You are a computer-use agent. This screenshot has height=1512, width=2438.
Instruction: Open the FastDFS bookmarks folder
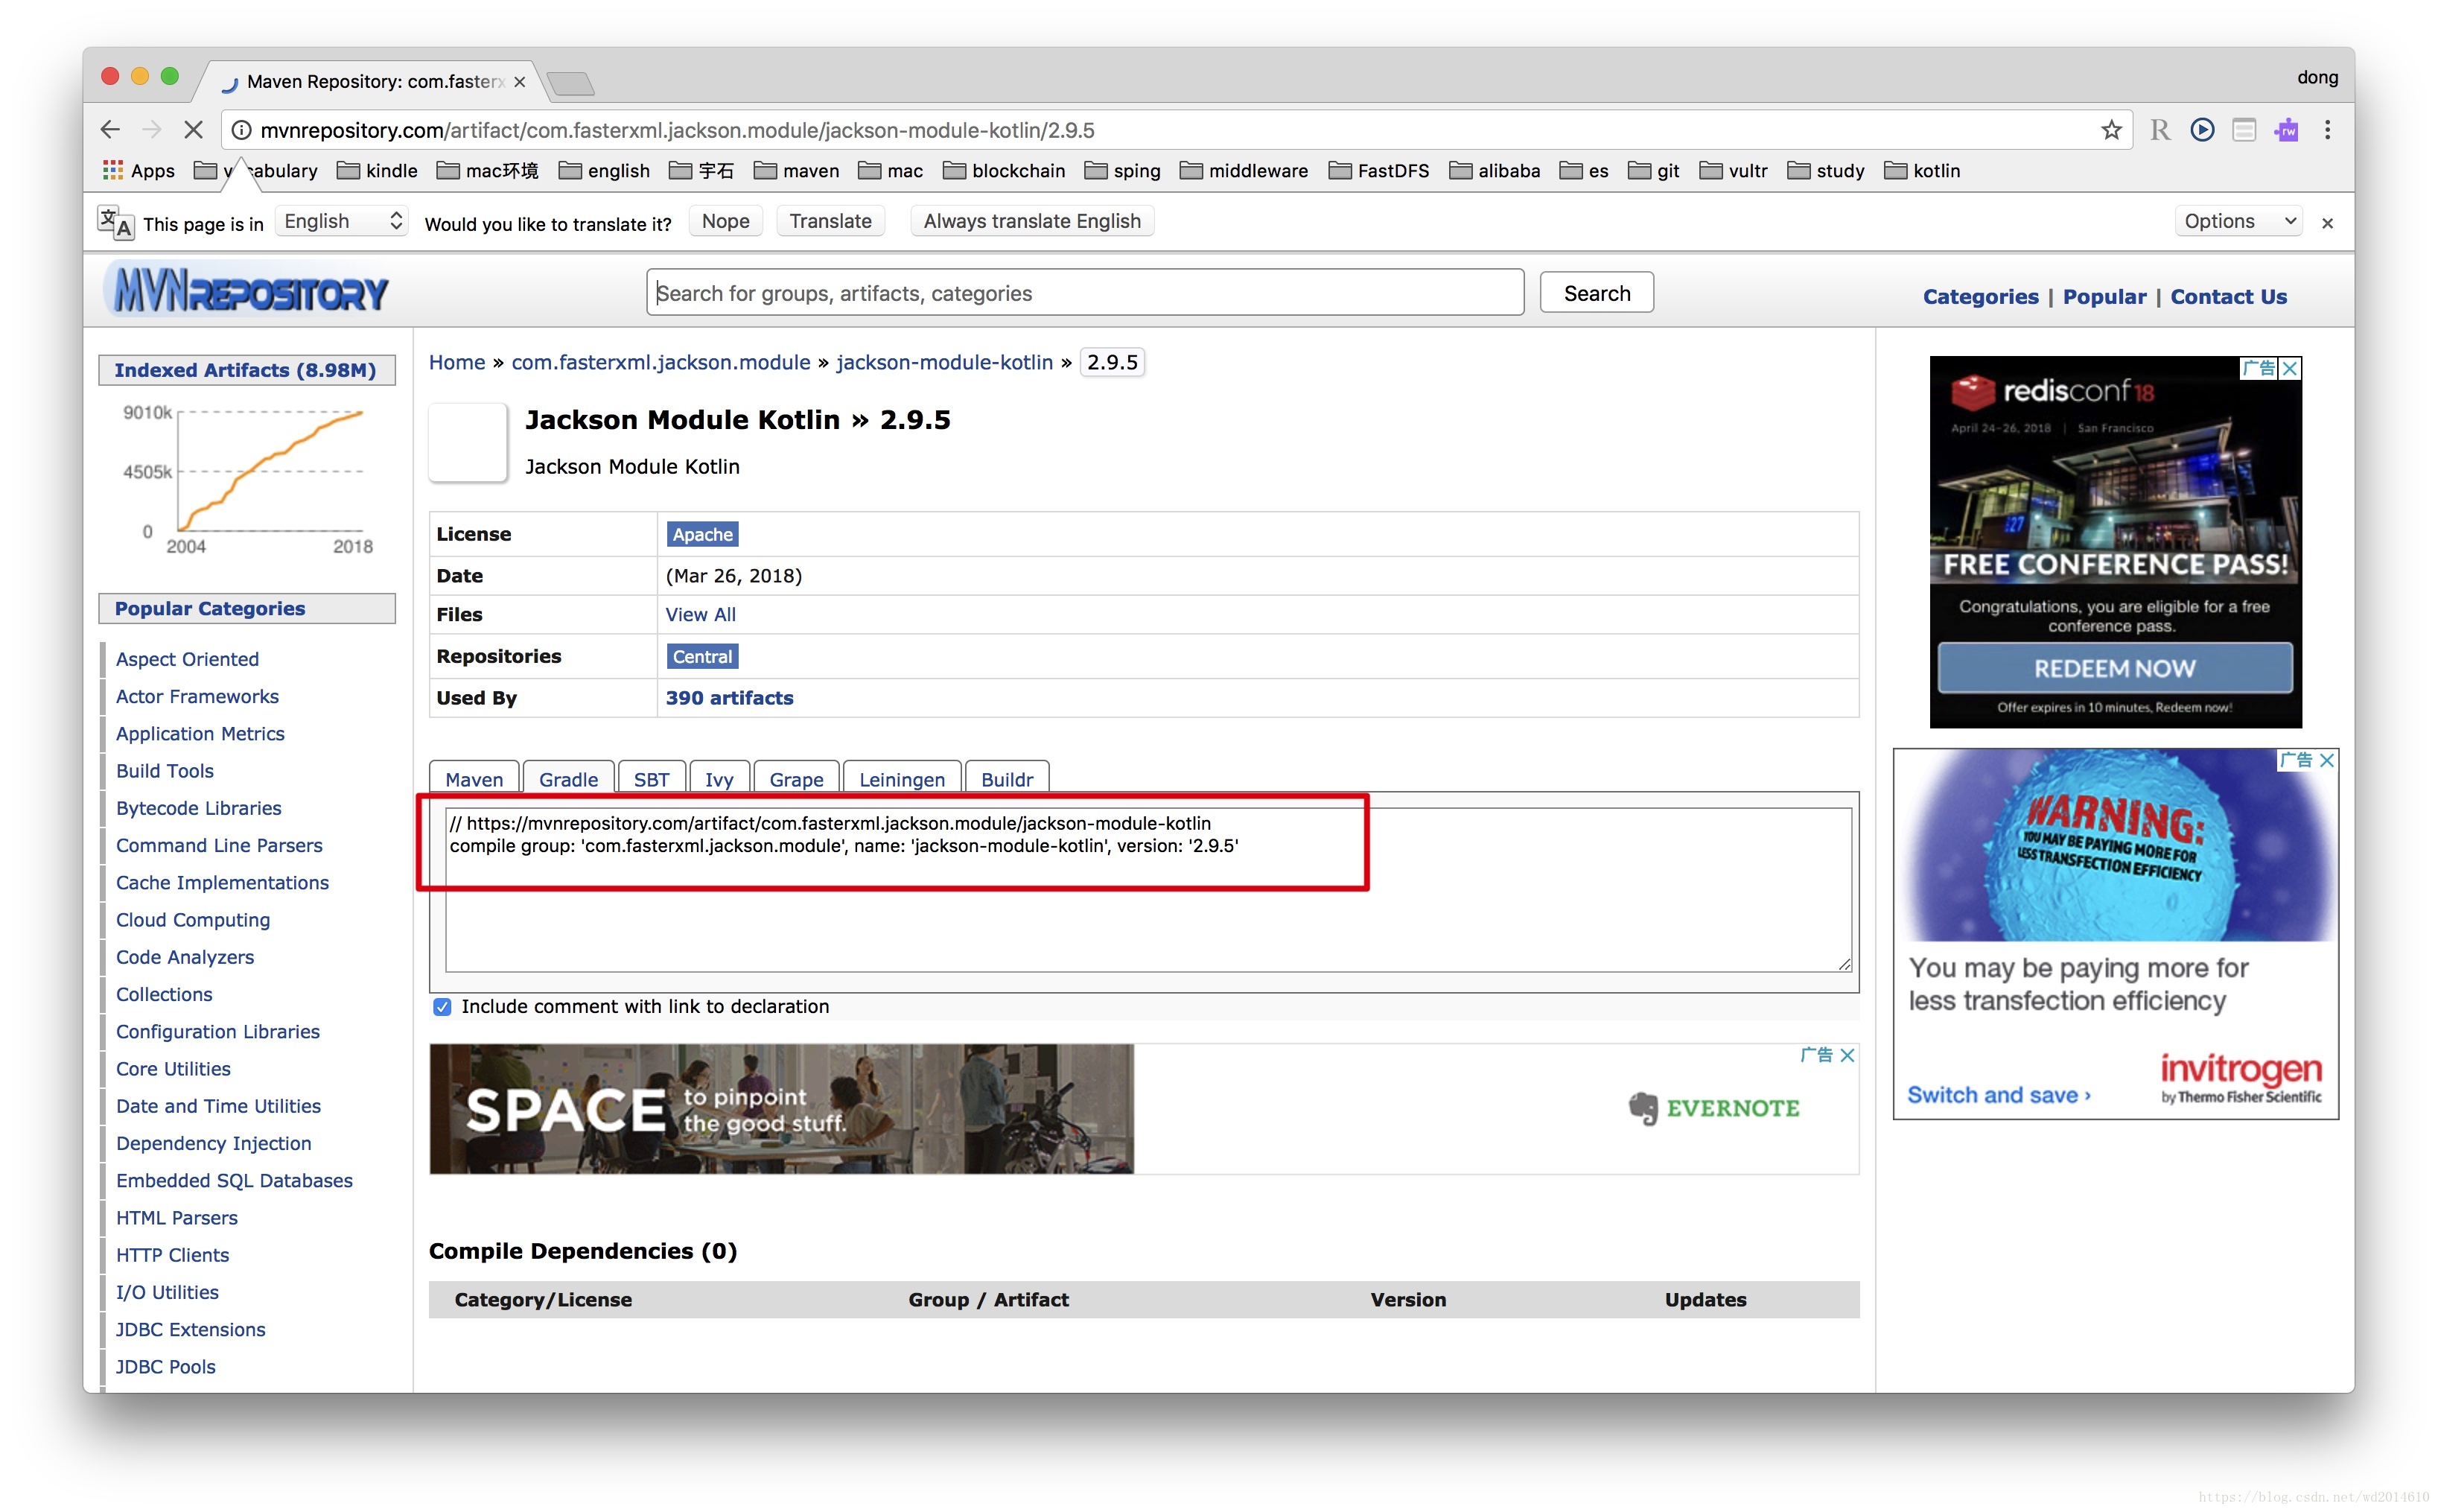tap(1378, 171)
